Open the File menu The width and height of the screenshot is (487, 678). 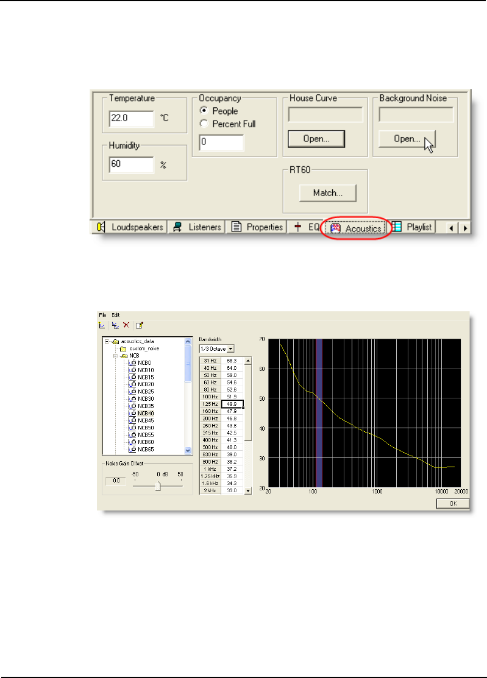point(102,315)
